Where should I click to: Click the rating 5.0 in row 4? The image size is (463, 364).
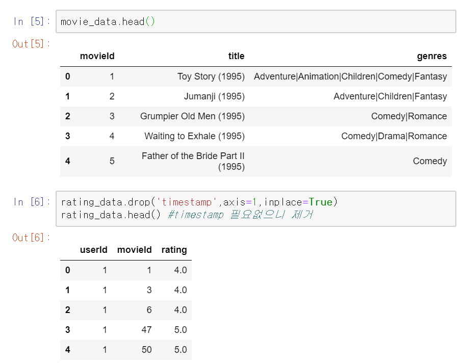pyautogui.click(x=181, y=350)
